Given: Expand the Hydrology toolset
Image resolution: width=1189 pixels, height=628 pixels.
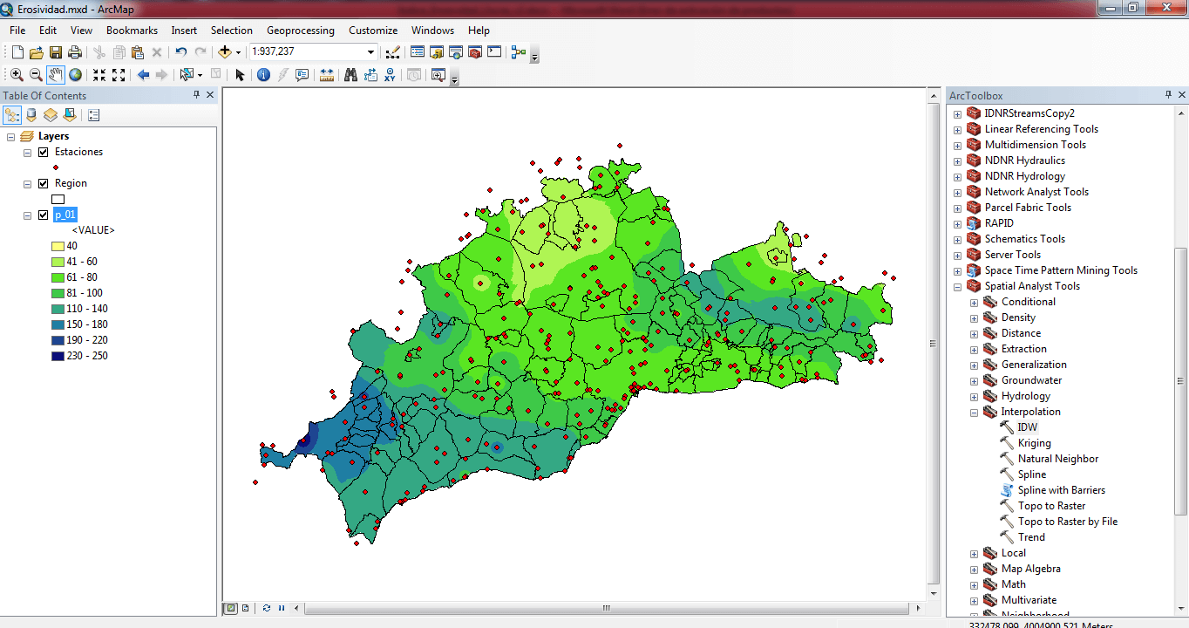Looking at the screenshot, I should click(x=974, y=396).
